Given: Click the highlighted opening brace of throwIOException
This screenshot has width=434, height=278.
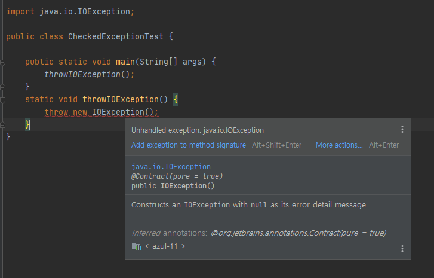Looking at the screenshot, I should click(176, 99).
